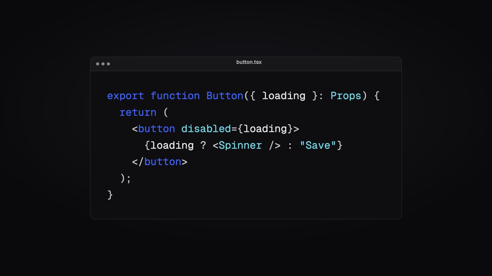
Task: Click the "Save" string literal
Action: click(x=318, y=145)
